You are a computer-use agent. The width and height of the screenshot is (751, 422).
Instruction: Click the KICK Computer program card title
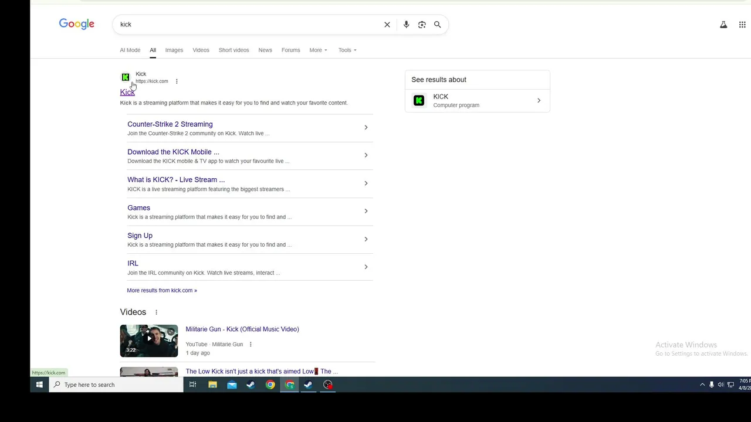point(441,97)
